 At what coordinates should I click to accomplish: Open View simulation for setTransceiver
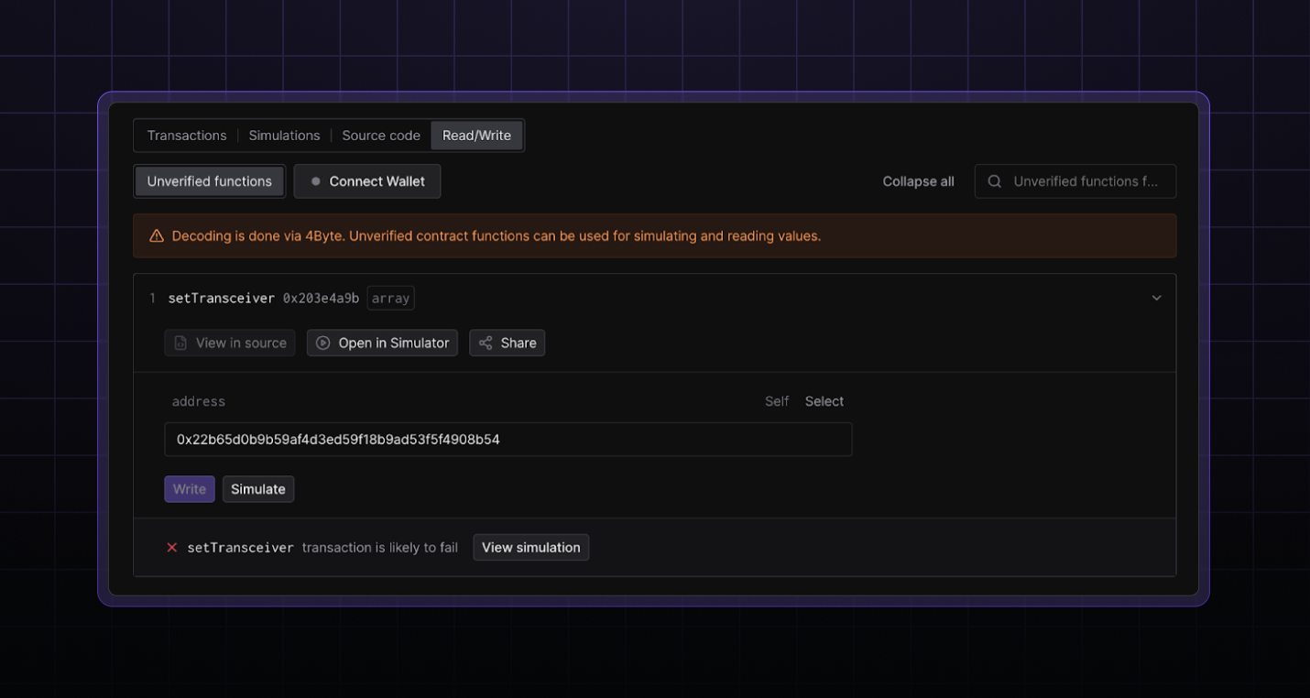pyautogui.click(x=530, y=548)
